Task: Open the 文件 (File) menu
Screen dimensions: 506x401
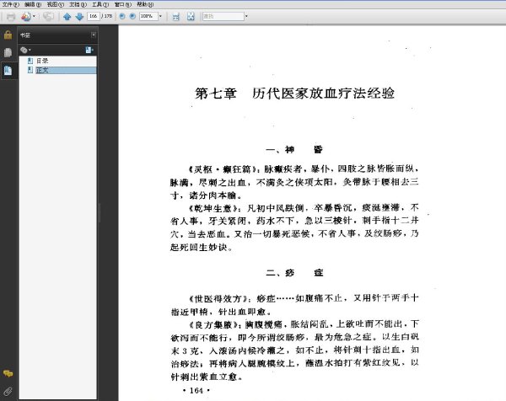Action: (x=10, y=4)
